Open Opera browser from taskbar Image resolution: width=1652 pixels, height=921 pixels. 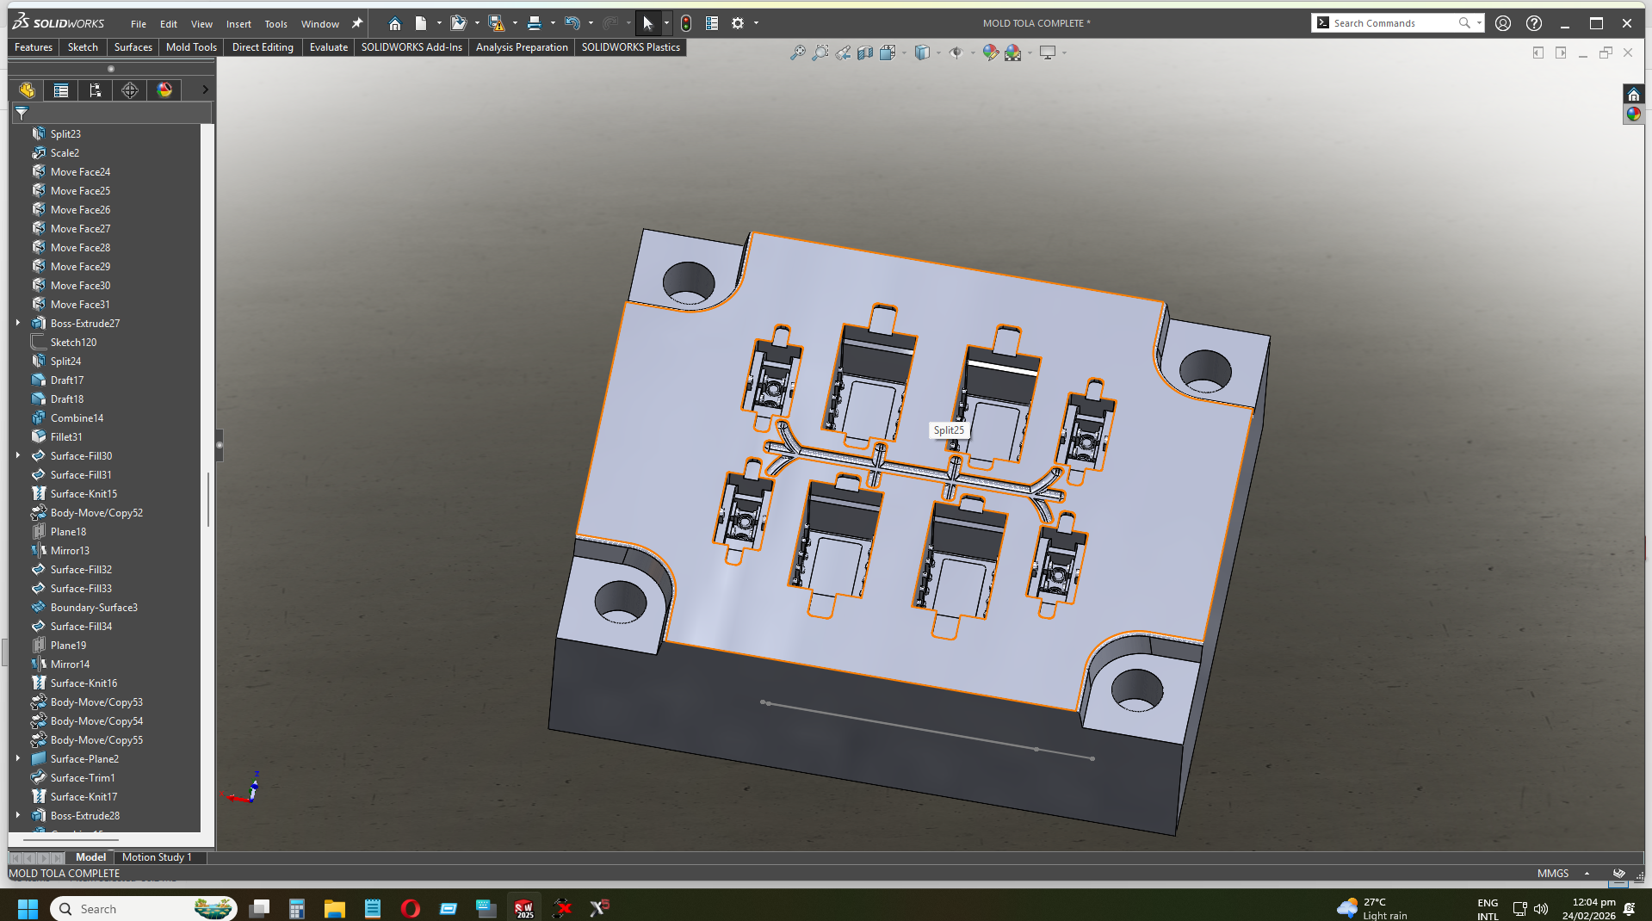pos(411,908)
